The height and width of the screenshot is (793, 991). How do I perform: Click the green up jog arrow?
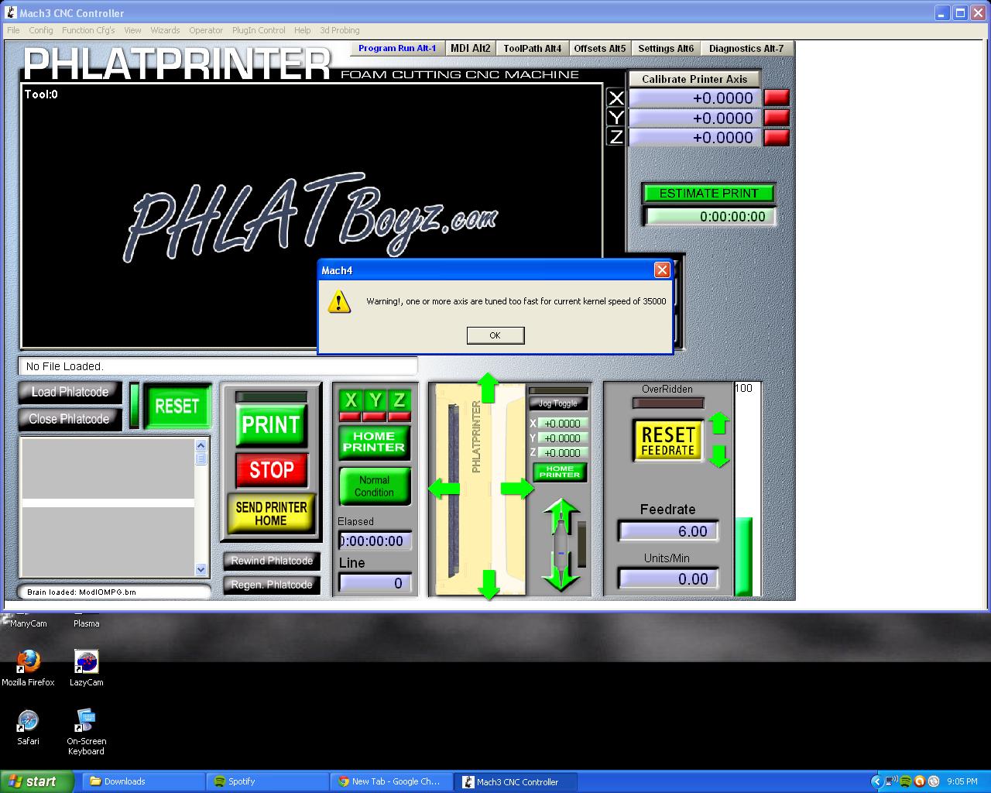(x=488, y=386)
